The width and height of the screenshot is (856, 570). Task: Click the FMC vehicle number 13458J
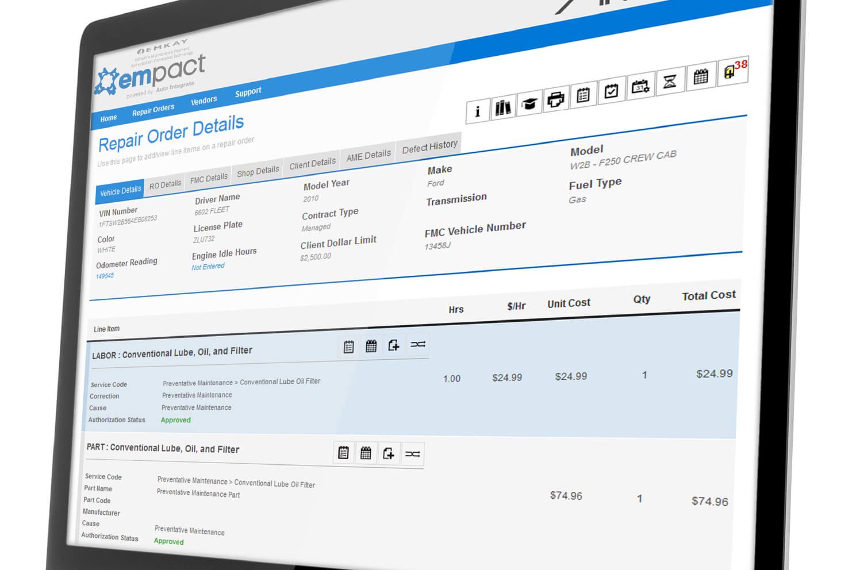[x=437, y=246]
